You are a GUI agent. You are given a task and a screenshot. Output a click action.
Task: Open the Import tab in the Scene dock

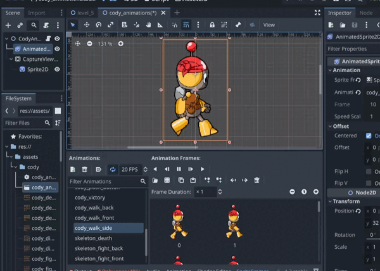tap(37, 12)
